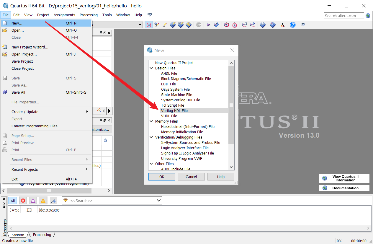This screenshot has height=244, width=373.
Task: Choose New... in the File menu
Action: click(46, 23)
